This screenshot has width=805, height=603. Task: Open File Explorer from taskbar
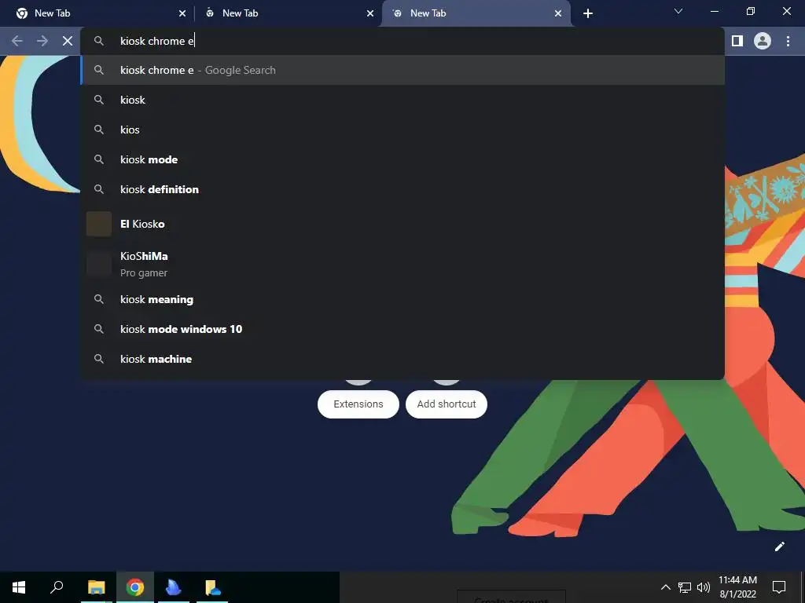[96, 587]
